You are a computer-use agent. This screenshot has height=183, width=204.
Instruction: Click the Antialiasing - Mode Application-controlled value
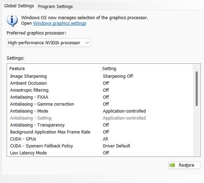[x=124, y=111]
